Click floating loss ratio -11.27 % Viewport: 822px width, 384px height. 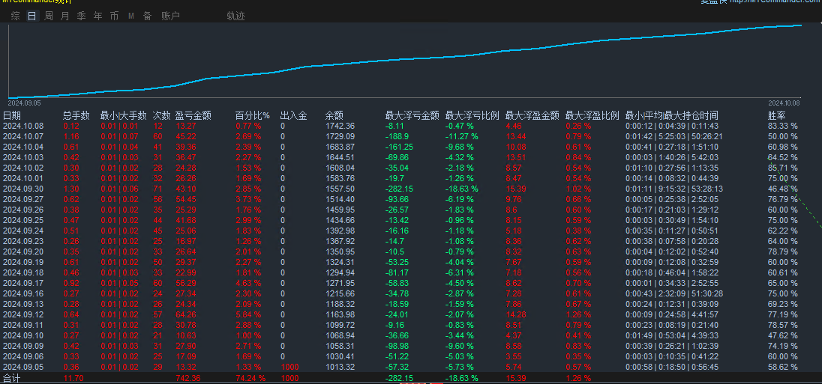(461, 136)
